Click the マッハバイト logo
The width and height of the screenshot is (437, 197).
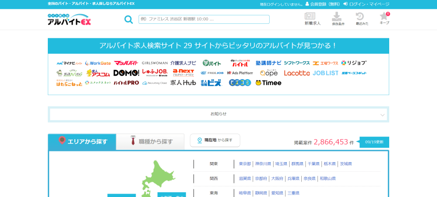click(126, 63)
